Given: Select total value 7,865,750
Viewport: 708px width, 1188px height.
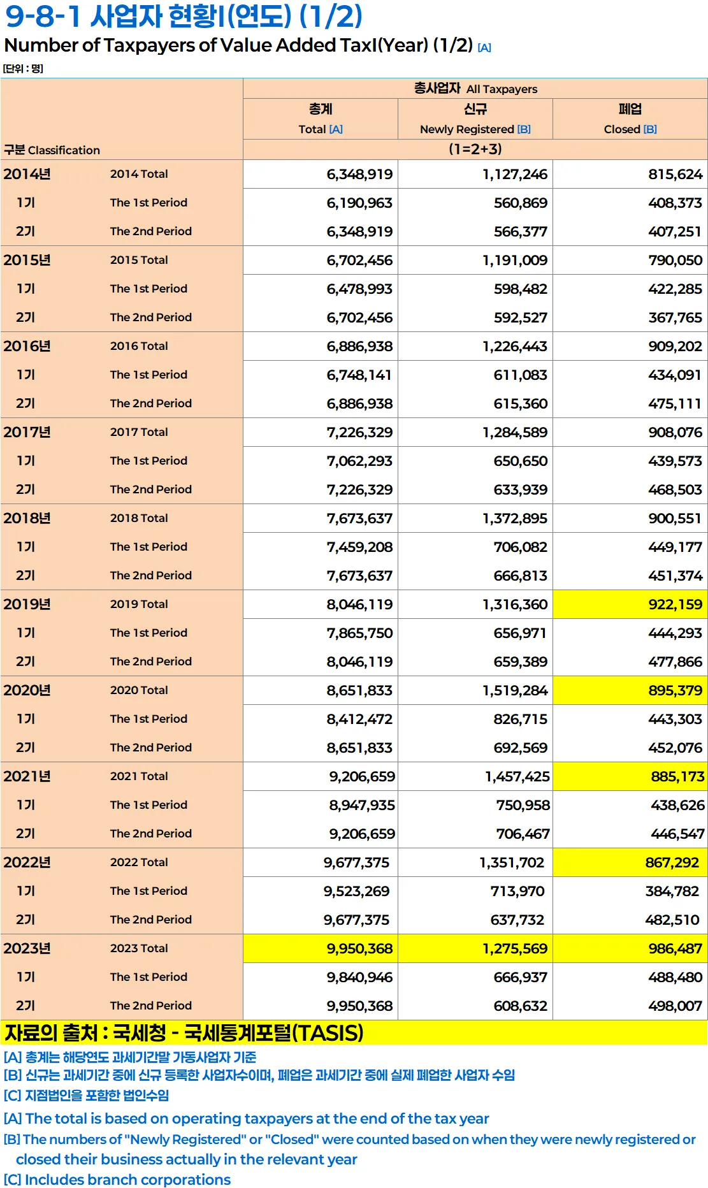Looking at the screenshot, I should click(x=359, y=634).
